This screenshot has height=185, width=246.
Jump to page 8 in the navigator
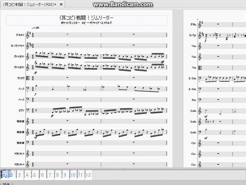point(58,175)
